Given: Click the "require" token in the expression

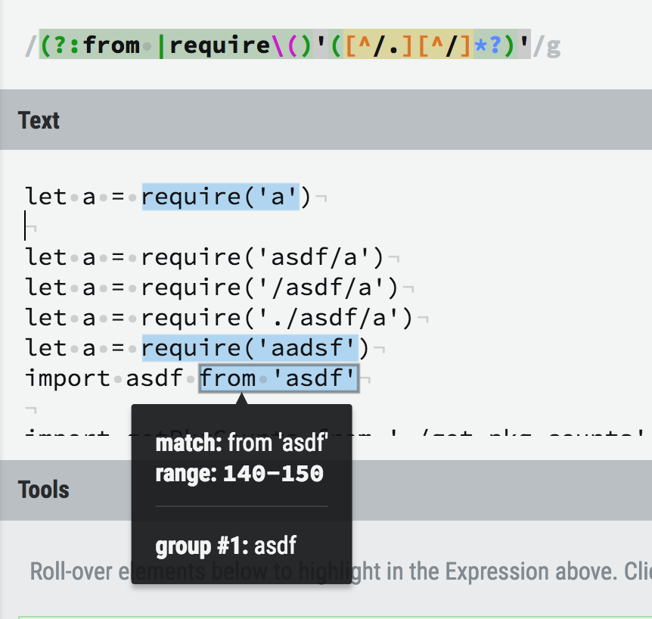Looking at the screenshot, I should (x=215, y=45).
